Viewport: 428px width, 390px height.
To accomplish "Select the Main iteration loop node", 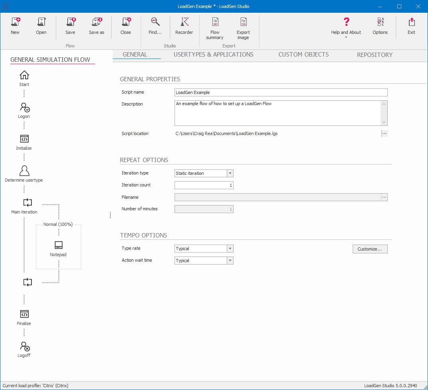I will click(27, 203).
